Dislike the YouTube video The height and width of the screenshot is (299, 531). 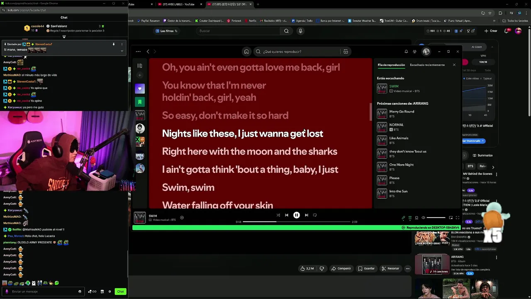(322, 268)
